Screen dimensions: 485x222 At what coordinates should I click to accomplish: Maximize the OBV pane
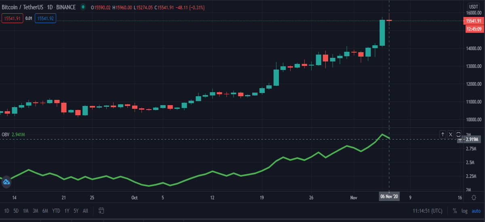pyautogui.click(x=458, y=134)
